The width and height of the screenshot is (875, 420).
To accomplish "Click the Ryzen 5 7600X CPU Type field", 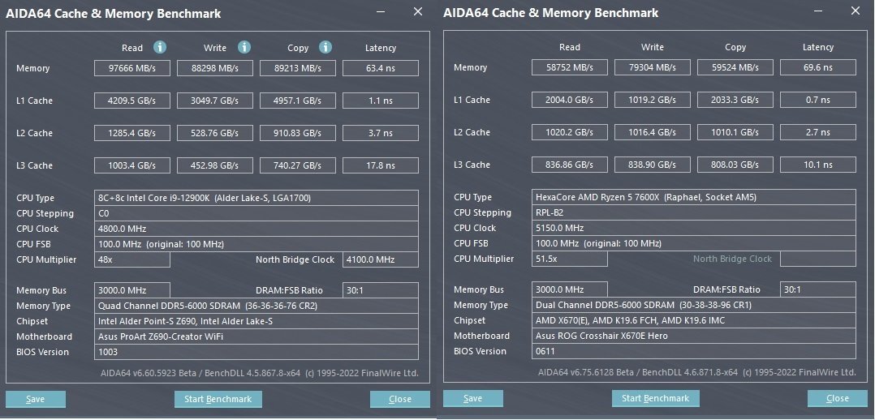I will (x=694, y=197).
